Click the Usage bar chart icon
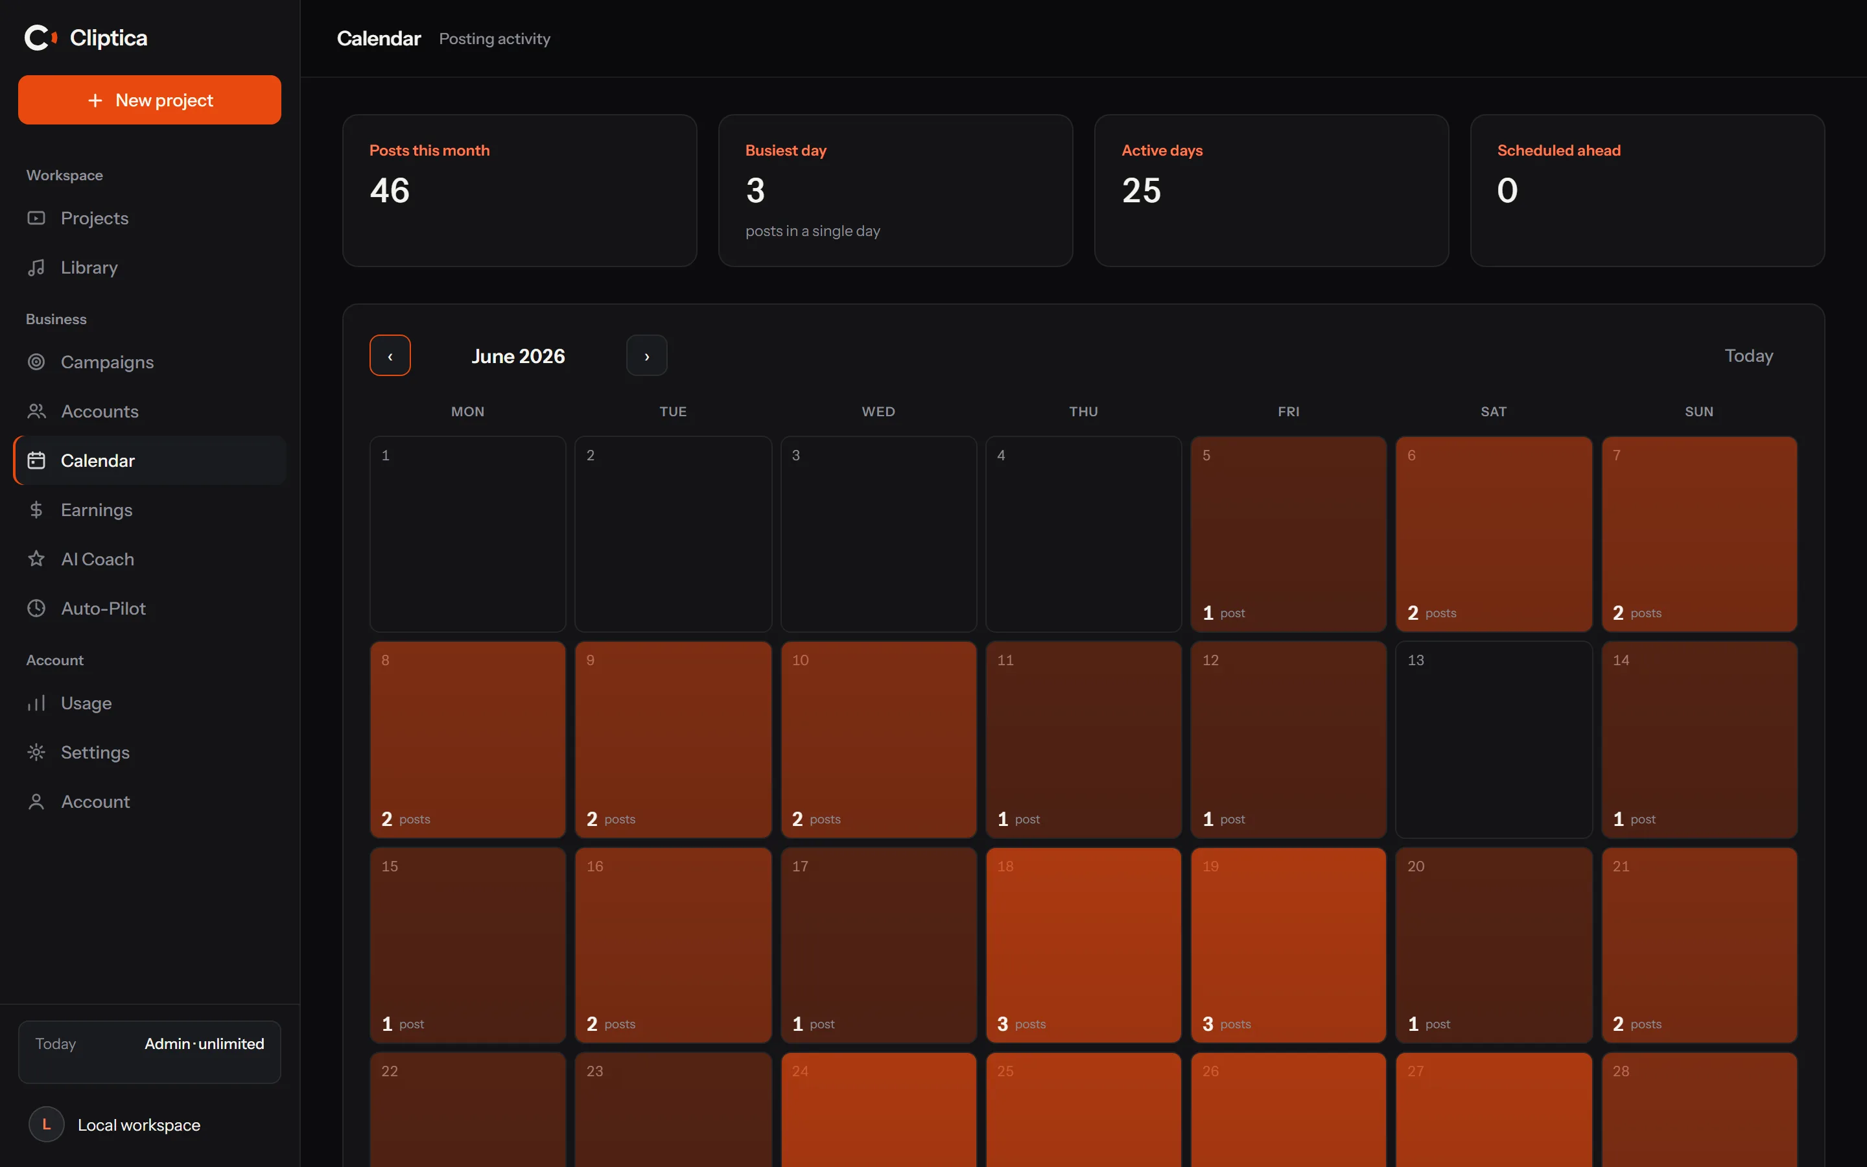The image size is (1867, 1167). click(36, 703)
